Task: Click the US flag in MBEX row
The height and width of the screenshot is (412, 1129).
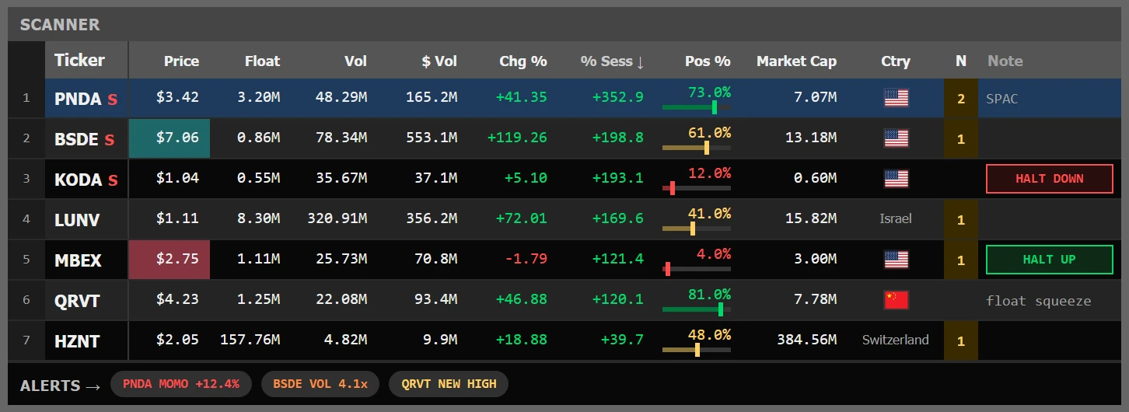Action: pyautogui.click(x=896, y=260)
